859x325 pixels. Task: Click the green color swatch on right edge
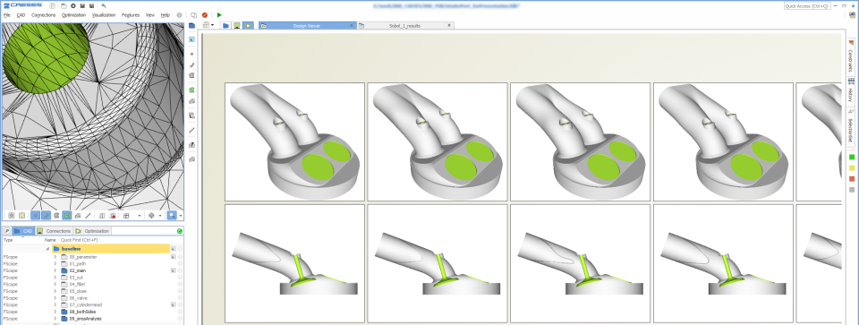[851, 158]
